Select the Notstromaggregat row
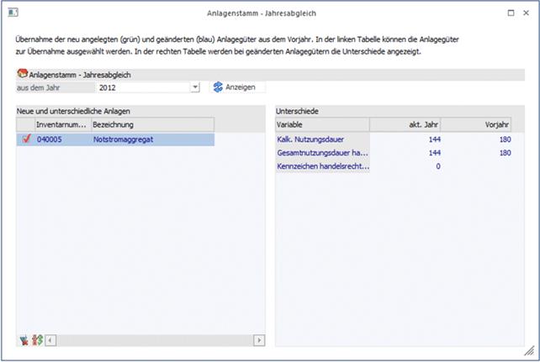 [x=151, y=139]
